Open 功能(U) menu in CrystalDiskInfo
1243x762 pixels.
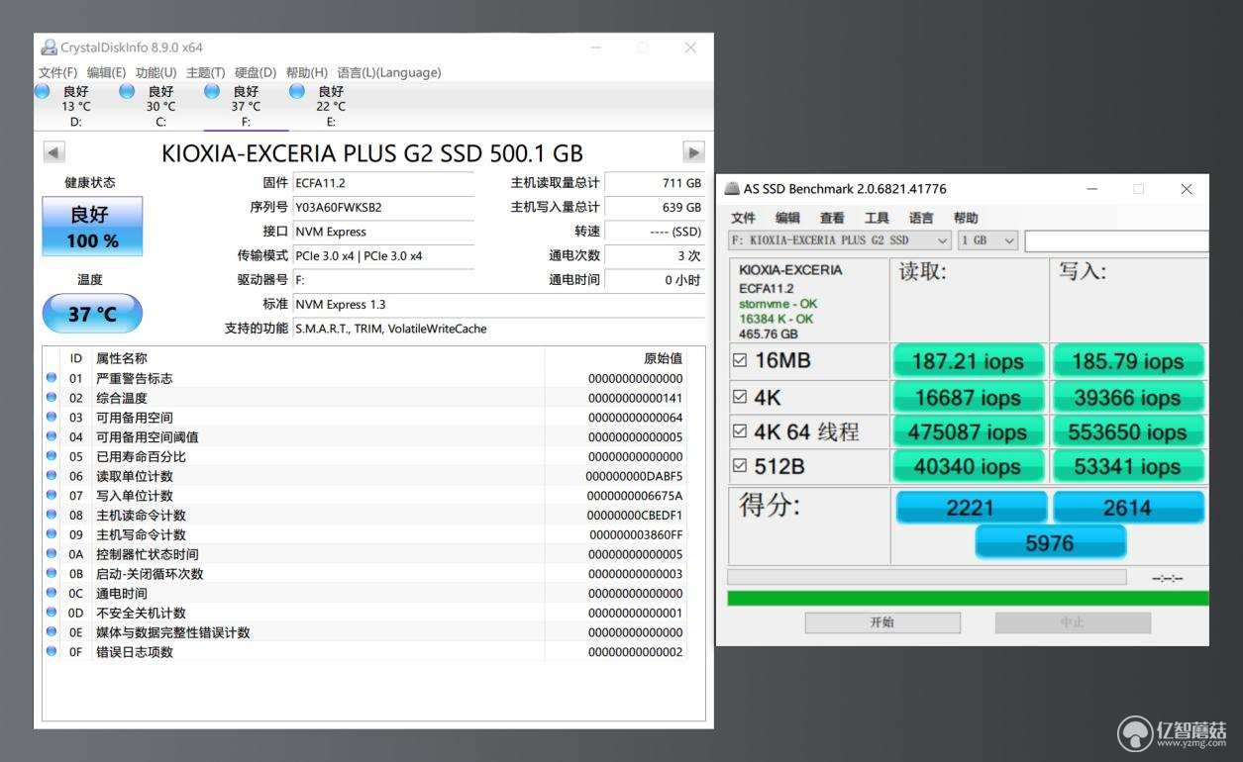[155, 72]
